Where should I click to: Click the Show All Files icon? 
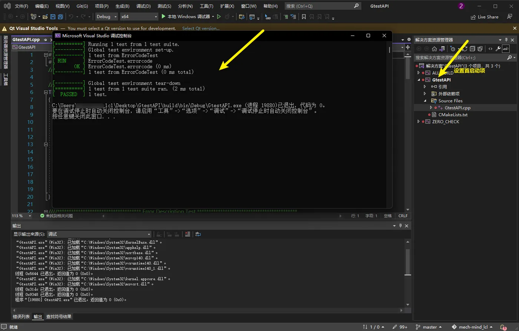point(480,49)
